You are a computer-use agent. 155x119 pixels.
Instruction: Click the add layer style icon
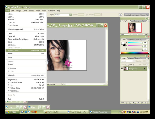[126, 102]
